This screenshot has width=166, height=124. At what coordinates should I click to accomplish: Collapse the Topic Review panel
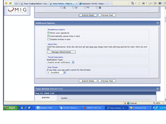coord(158,89)
